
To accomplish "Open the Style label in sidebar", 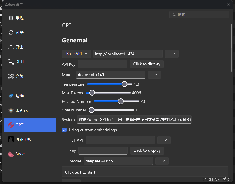I will pyautogui.click(x=20, y=154).
